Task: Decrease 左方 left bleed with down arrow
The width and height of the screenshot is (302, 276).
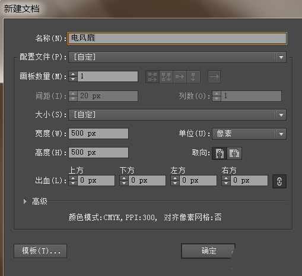Action: click(x=175, y=183)
